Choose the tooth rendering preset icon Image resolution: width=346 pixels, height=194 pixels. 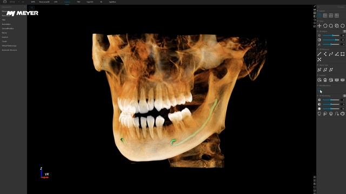[x=320, y=114]
